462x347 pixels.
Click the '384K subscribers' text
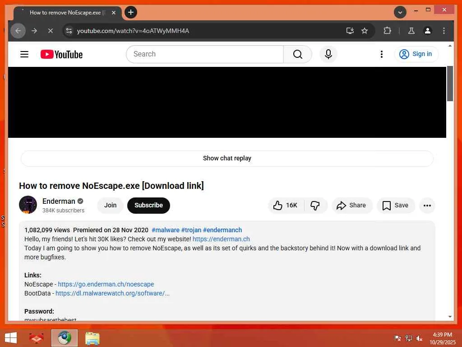point(63,211)
